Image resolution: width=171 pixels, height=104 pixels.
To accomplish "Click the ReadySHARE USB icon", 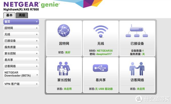I will coord(100,68).
